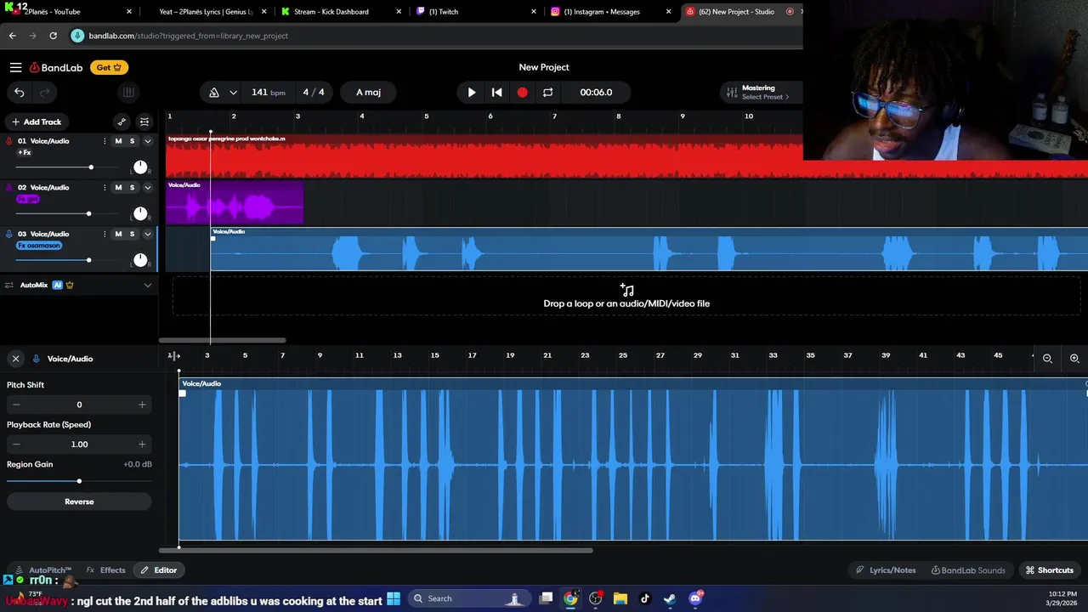
Task: Open the BandLab hamburger menu
Action: 15,67
